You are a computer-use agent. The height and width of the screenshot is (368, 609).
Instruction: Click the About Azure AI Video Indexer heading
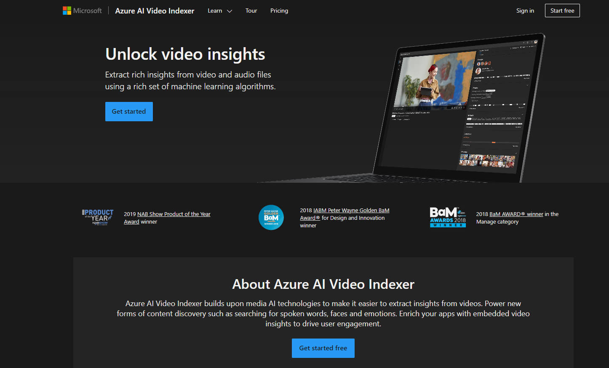coord(323,284)
